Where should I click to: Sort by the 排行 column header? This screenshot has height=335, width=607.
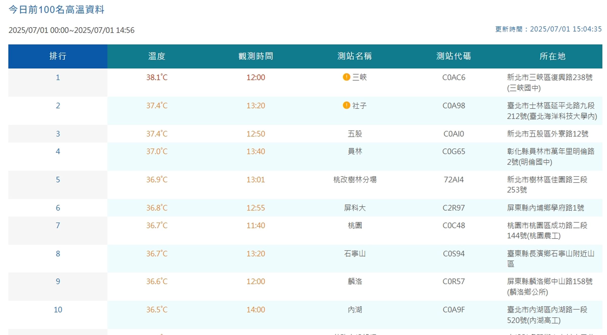58,56
